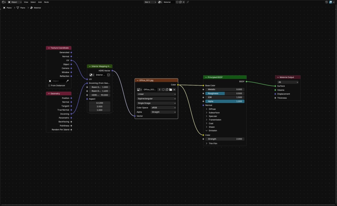
Task: Open the Single Image source dropdown
Action: [x=156, y=103]
